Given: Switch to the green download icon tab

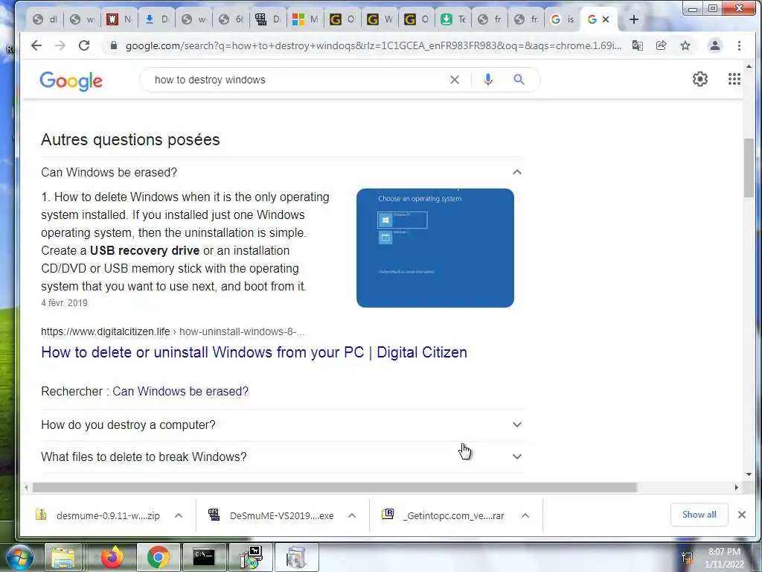Looking at the screenshot, I should pos(454,19).
